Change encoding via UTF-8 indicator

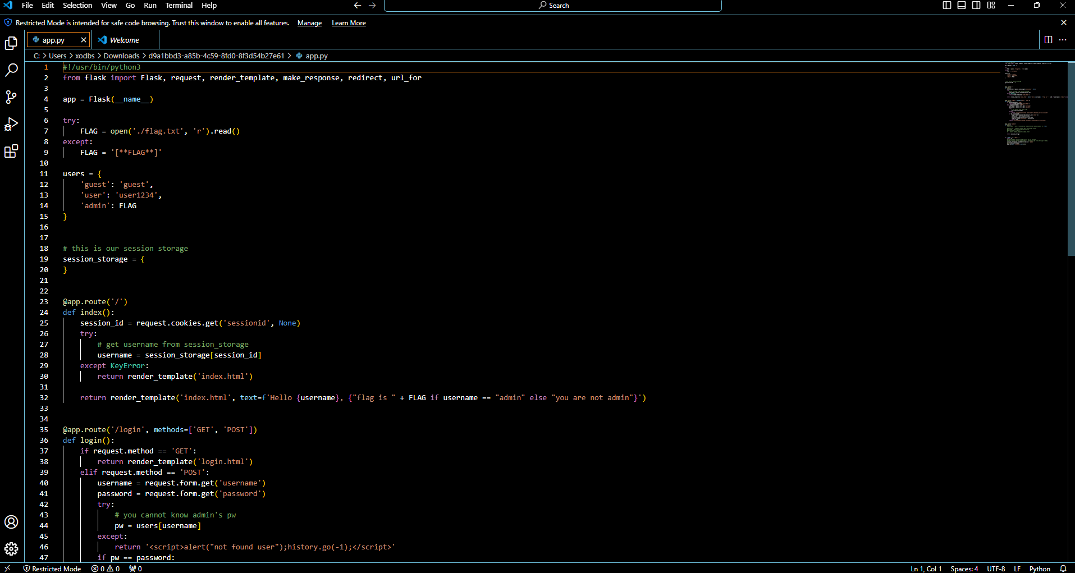coord(996,569)
